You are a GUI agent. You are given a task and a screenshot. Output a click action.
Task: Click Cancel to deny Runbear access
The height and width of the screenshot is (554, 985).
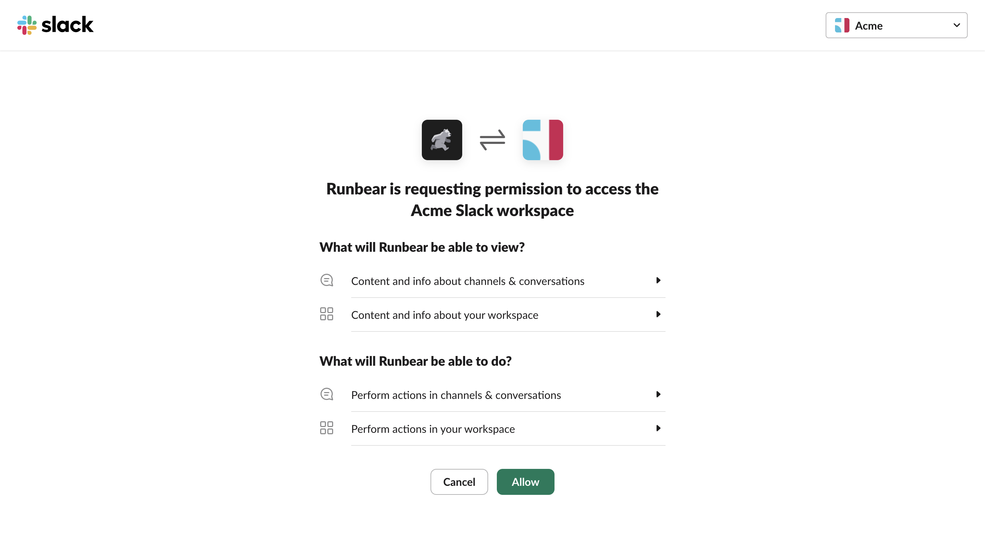[x=459, y=482]
